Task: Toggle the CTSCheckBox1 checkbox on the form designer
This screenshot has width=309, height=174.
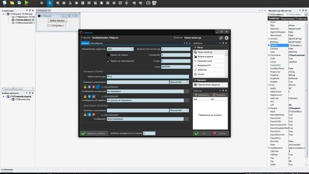Action: pyautogui.click(x=49, y=26)
